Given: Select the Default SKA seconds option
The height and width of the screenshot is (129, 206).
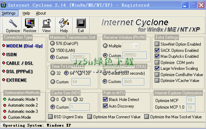Looking at the screenshot, I should tap(105, 73).
